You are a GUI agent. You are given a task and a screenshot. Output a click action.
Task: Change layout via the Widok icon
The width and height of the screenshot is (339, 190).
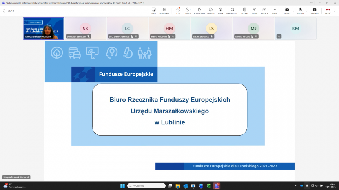click(221, 10)
